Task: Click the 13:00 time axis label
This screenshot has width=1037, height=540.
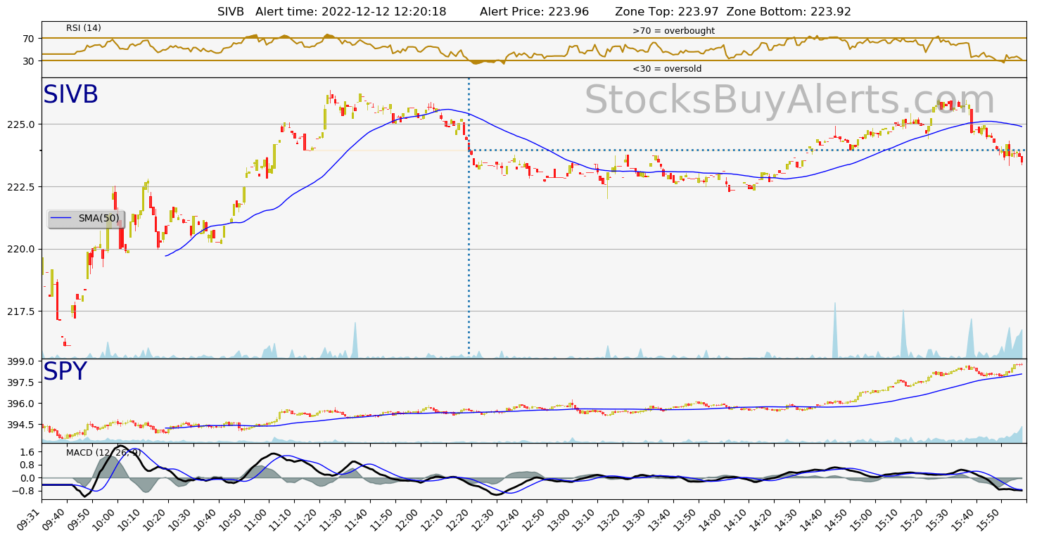Action: (559, 519)
